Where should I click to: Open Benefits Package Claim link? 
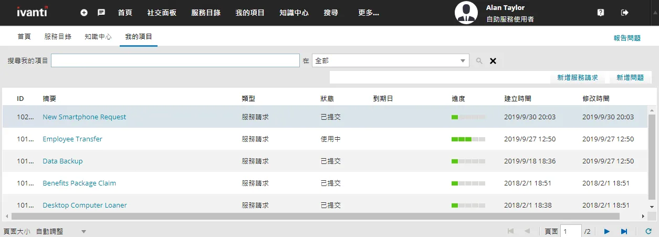point(79,183)
